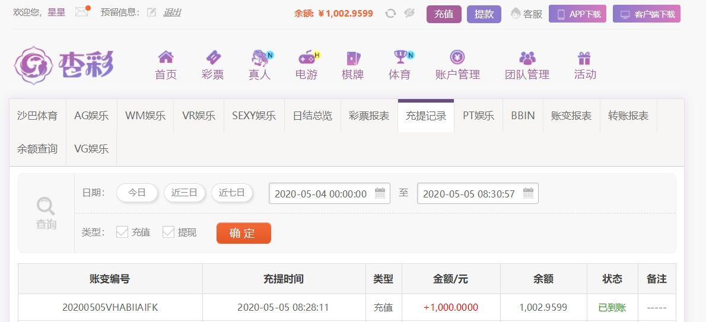Click the 状态 column header
This screenshot has height=322, width=706.
(612, 279)
